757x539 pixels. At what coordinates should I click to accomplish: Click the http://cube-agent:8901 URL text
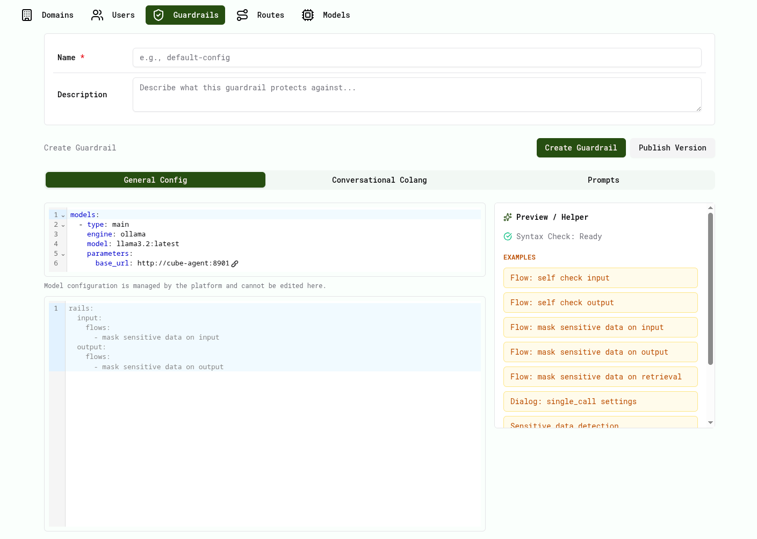coord(183,263)
